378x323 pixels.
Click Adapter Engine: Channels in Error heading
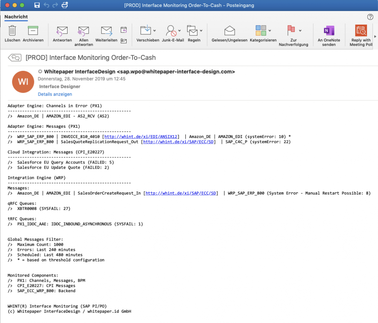(x=55, y=106)
